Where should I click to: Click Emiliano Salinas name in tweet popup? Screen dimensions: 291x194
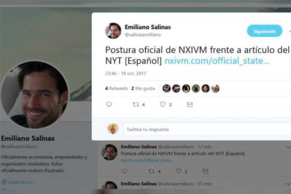(148, 27)
